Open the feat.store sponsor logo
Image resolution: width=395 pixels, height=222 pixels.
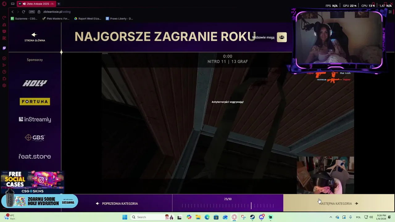35,156
